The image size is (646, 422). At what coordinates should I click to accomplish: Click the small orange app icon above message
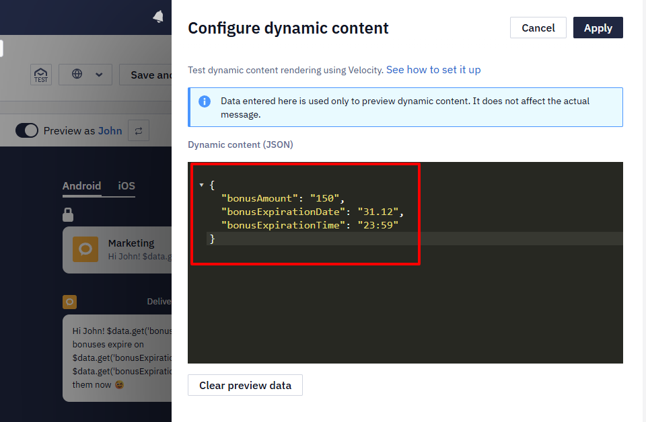pyautogui.click(x=69, y=302)
